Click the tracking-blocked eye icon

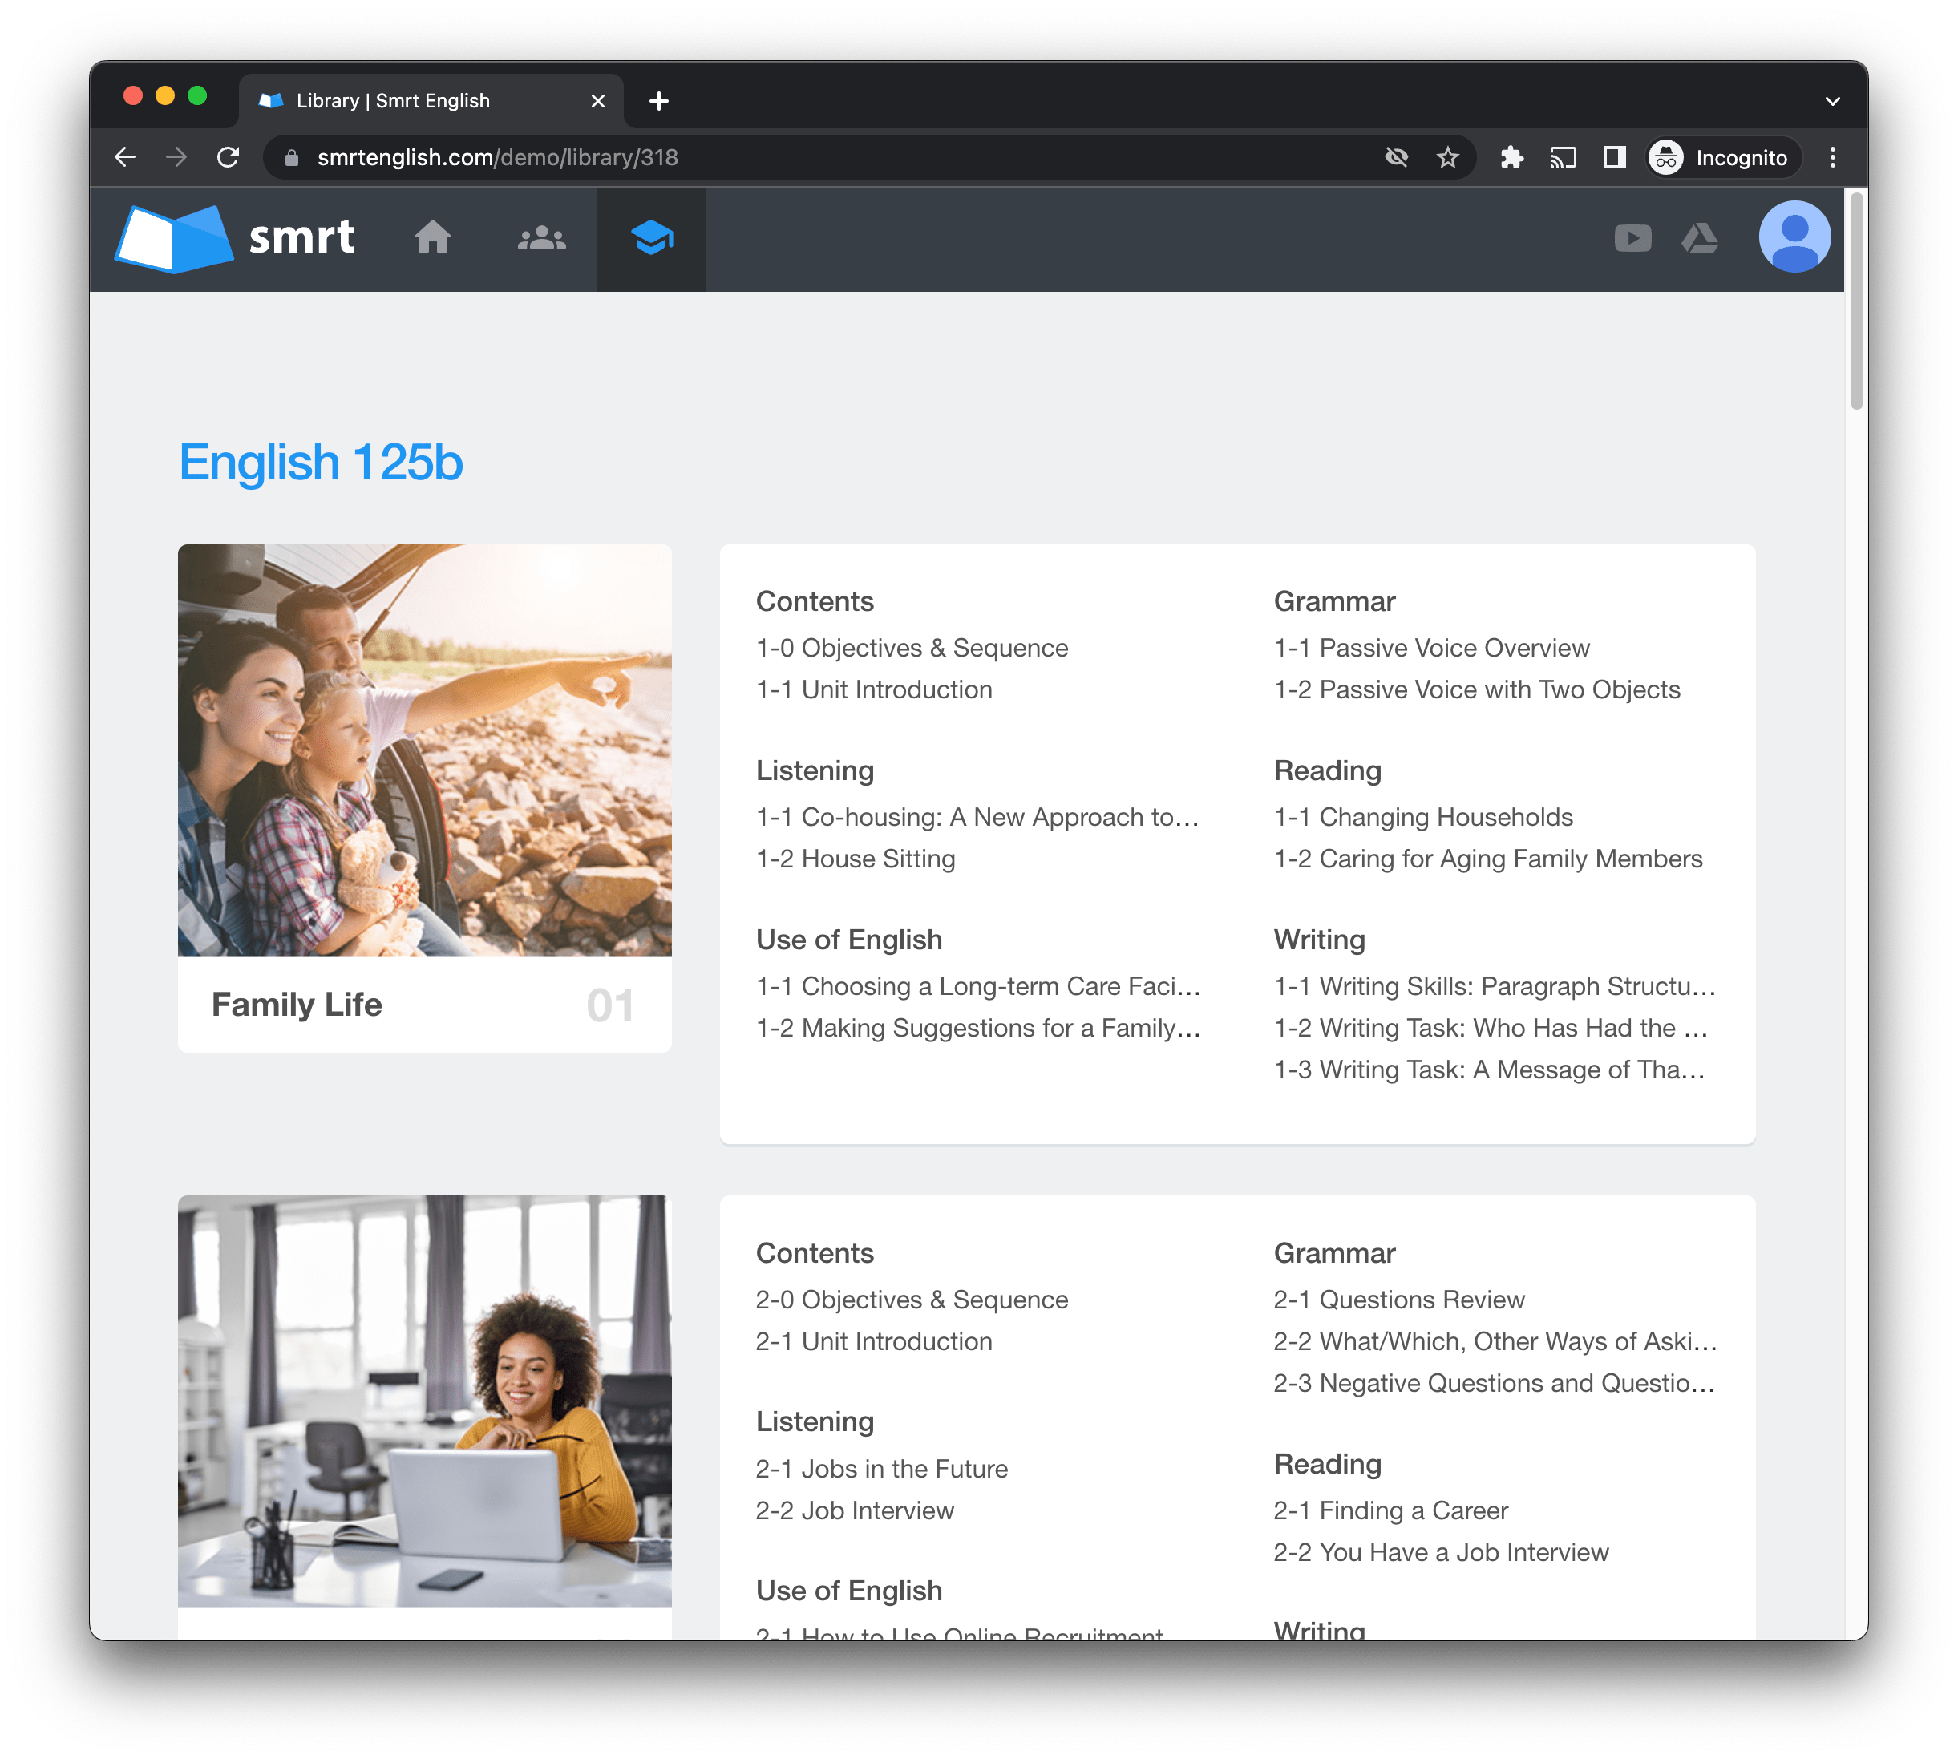point(1395,157)
